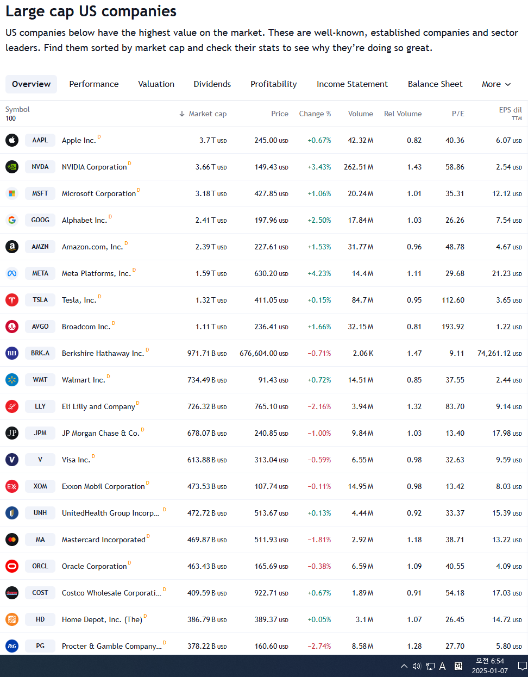528x677 pixels.
Task: Sort the table by P/E column
Action: click(458, 114)
